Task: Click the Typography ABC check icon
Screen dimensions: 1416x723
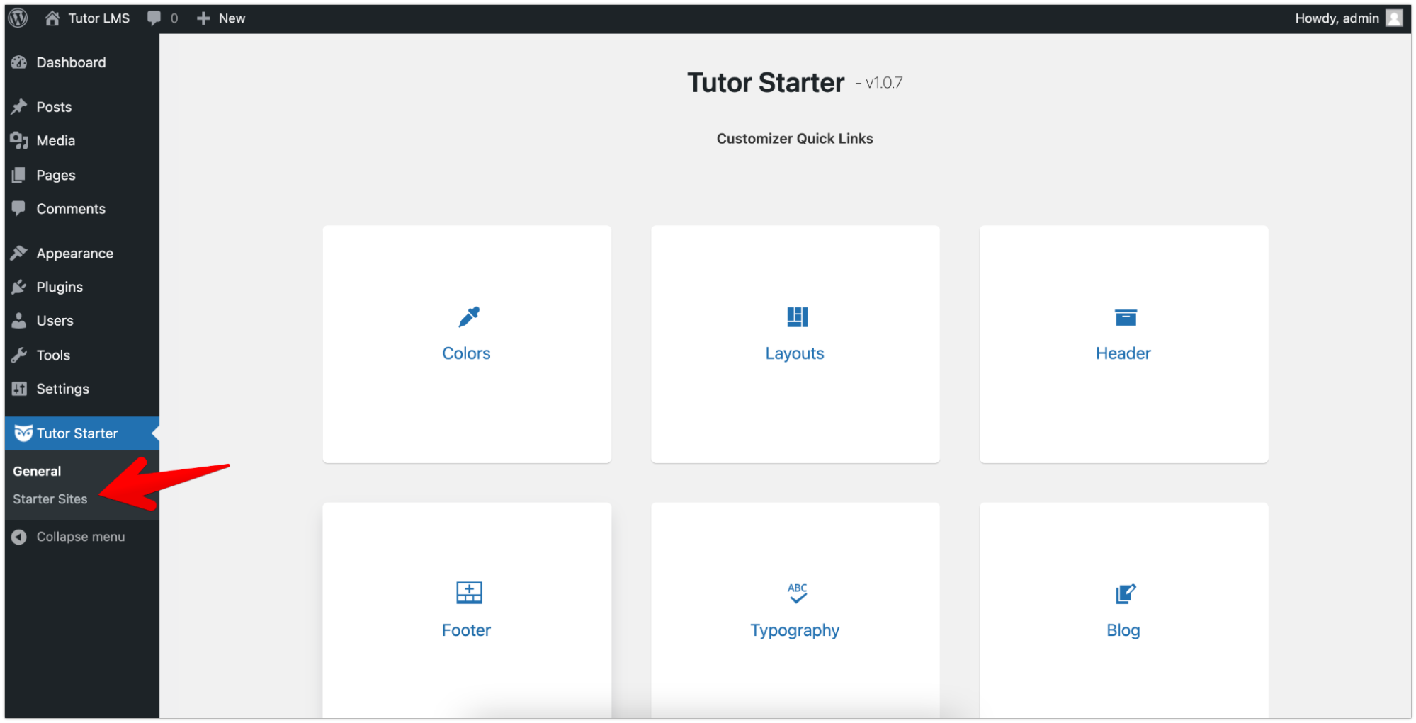Action: pos(797,593)
